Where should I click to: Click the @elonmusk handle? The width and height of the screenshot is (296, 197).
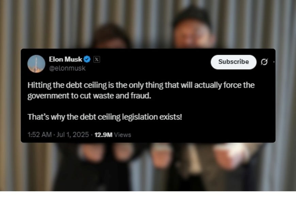coord(67,68)
